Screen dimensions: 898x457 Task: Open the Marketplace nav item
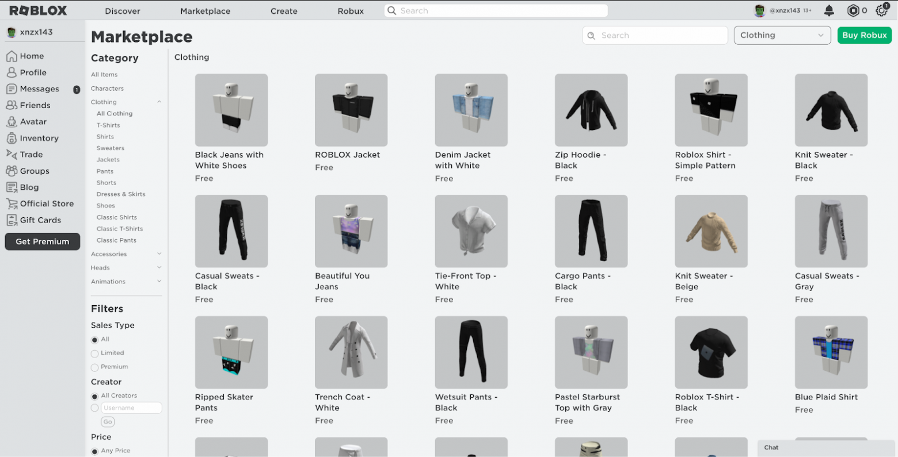coord(206,11)
